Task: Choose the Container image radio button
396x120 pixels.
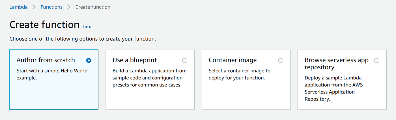Action: point(281,60)
